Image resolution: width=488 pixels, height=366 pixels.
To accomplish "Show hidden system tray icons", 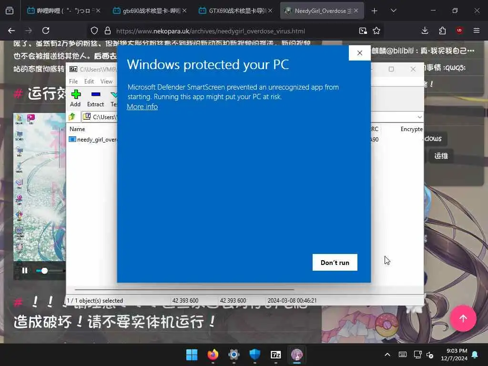I will coord(387,355).
